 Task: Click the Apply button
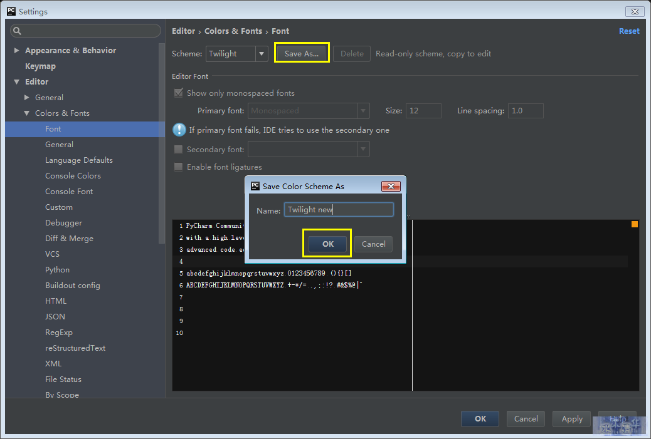click(x=572, y=419)
